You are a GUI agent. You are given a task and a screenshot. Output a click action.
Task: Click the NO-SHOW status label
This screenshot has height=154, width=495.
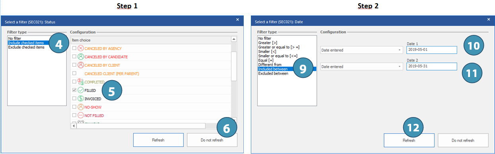pyautogui.click(x=93, y=107)
